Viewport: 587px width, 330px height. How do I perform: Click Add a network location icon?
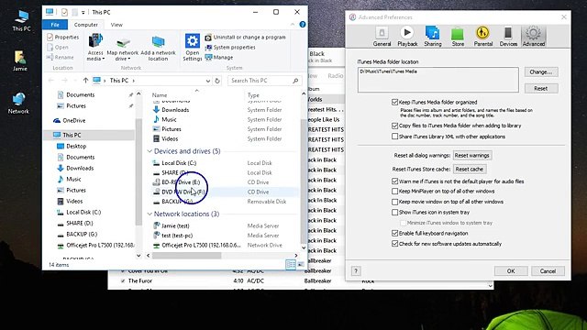(x=158, y=49)
